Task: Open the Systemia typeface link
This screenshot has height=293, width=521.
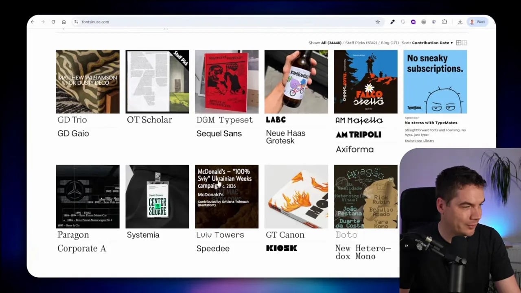Action: click(x=143, y=235)
